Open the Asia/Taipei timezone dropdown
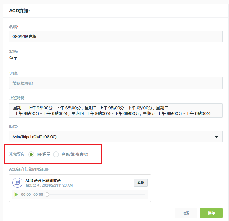This screenshot has width=229, height=221. (x=116, y=136)
